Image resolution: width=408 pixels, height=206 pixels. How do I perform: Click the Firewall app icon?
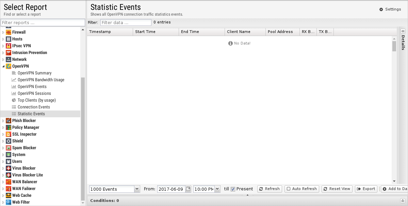click(x=8, y=32)
